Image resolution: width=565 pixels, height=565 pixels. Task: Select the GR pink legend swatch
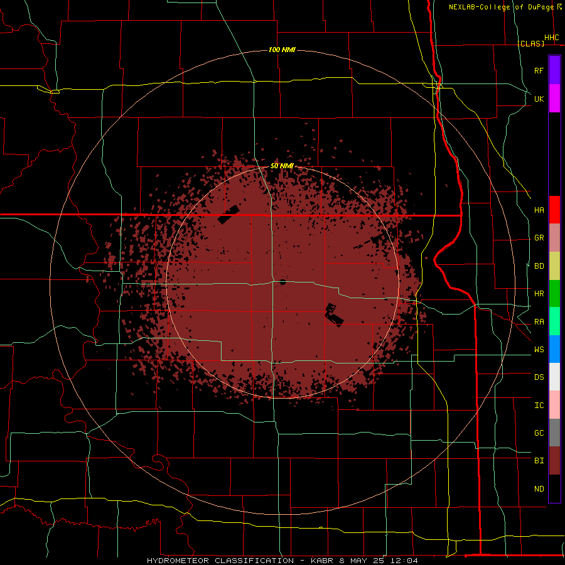pyautogui.click(x=554, y=237)
